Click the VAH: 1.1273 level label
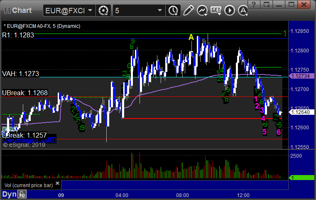316x200 pixels. pyautogui.click(x=20, y=74)
